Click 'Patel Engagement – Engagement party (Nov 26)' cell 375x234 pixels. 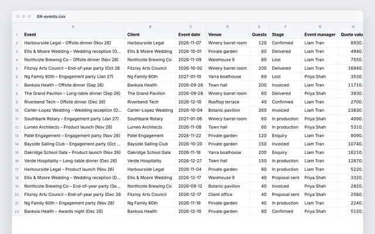point(73,136)
